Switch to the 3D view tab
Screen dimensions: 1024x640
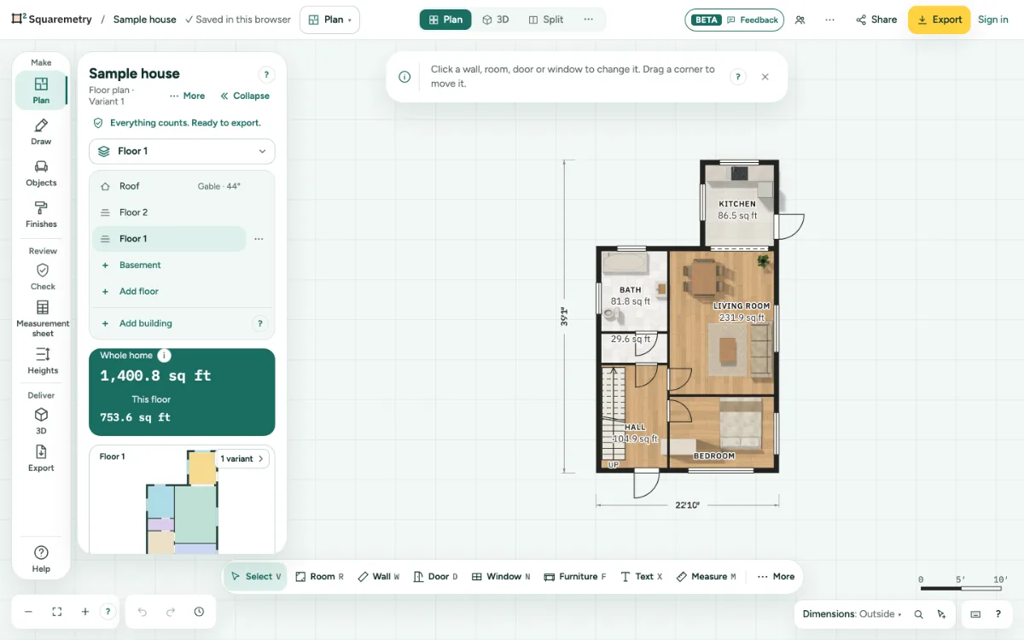point(496,20)
